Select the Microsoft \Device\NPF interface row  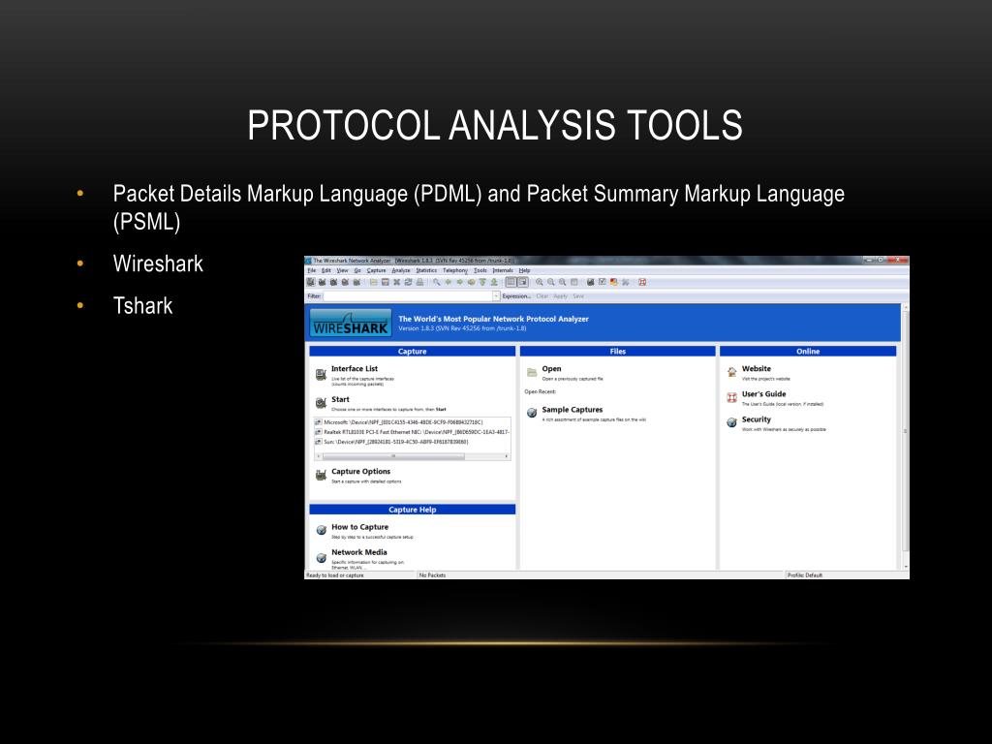[x=413, y=422]
